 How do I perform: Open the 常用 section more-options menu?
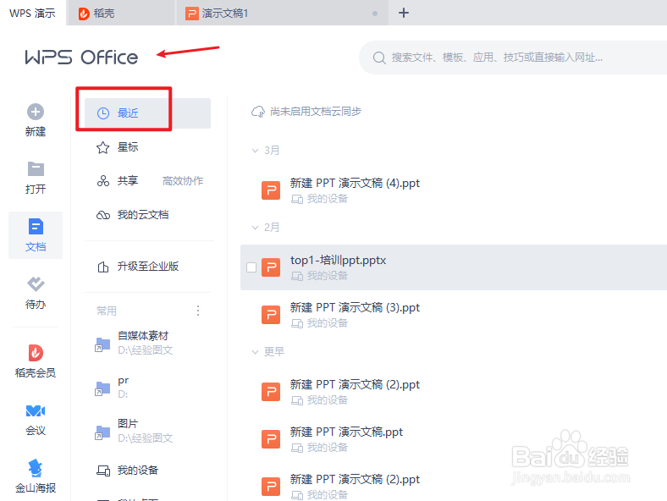[198, 311]
